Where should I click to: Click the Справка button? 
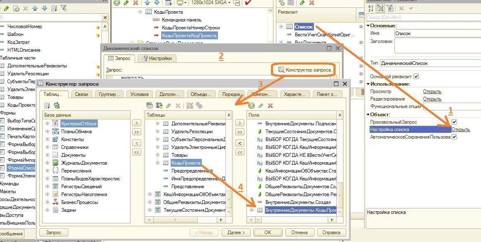point(332,232)
